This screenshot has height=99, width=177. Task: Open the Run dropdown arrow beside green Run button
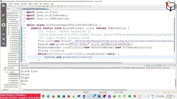coord(41,6)
